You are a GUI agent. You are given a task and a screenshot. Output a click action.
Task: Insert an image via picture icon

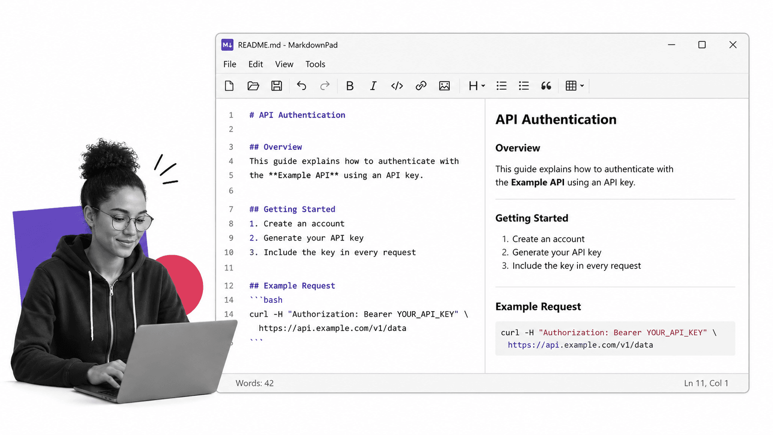444,86
